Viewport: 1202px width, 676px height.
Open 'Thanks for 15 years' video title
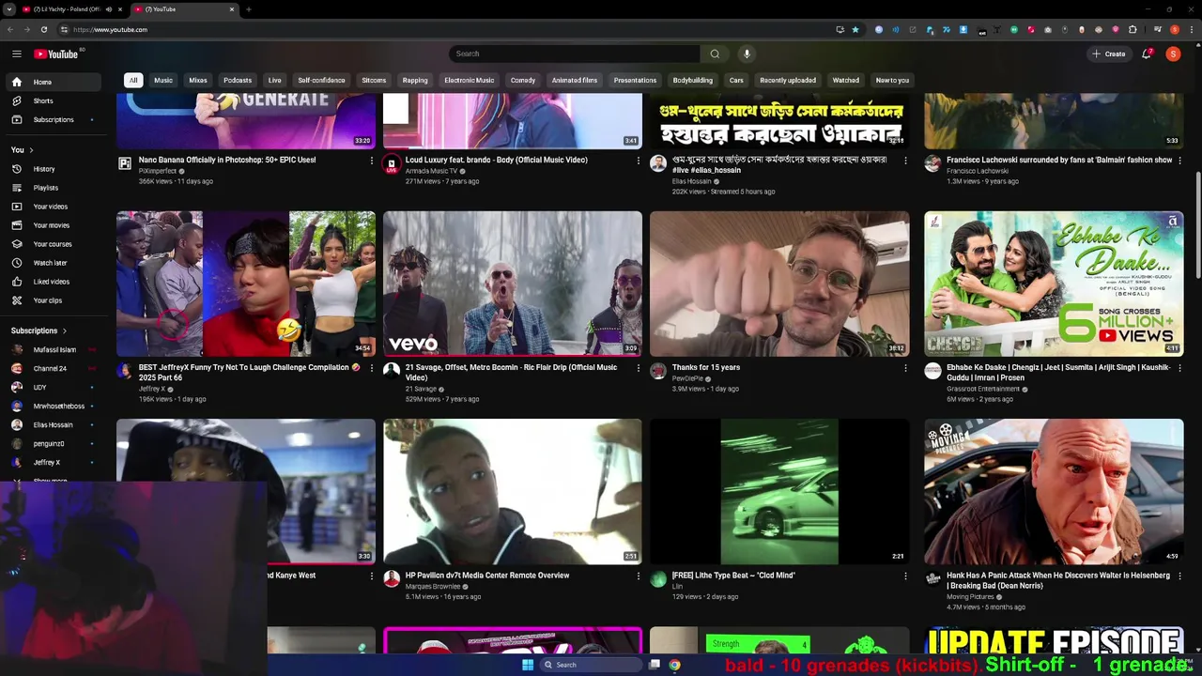tap(706, 367)
